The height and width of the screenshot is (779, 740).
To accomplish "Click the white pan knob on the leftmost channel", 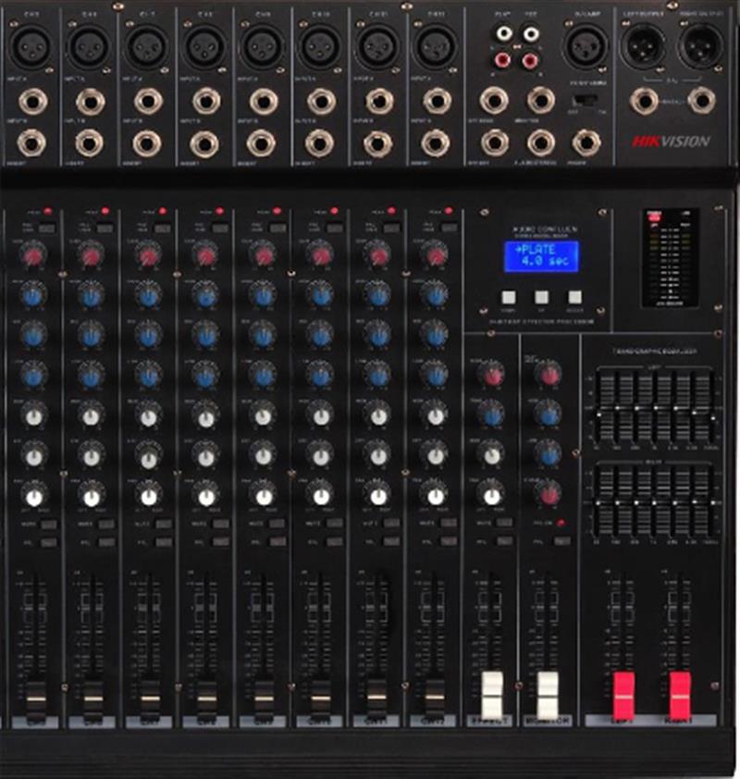I will coord(34,497).
